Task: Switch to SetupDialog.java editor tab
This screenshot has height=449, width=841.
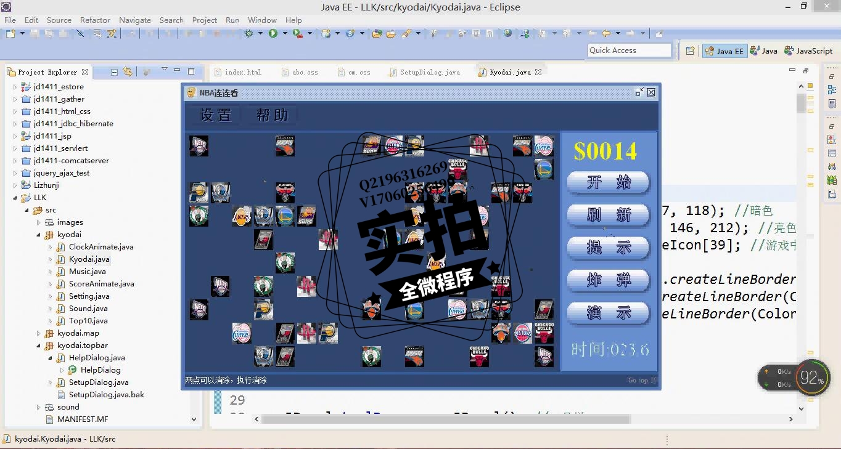Action: 425,72
